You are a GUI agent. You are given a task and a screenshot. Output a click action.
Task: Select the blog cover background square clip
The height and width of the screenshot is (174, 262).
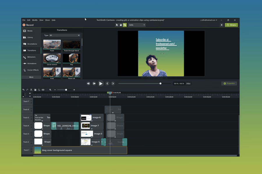coord(80,150)
